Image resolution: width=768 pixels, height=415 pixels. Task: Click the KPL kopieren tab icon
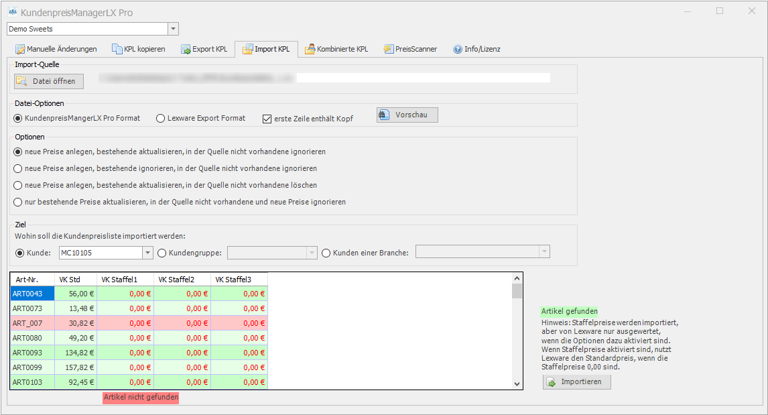117,49
